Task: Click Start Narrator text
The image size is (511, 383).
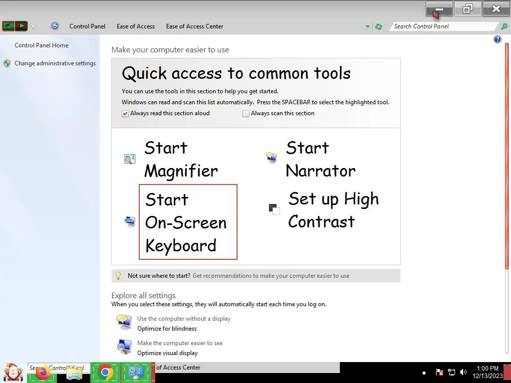Action: pos(321,159)
